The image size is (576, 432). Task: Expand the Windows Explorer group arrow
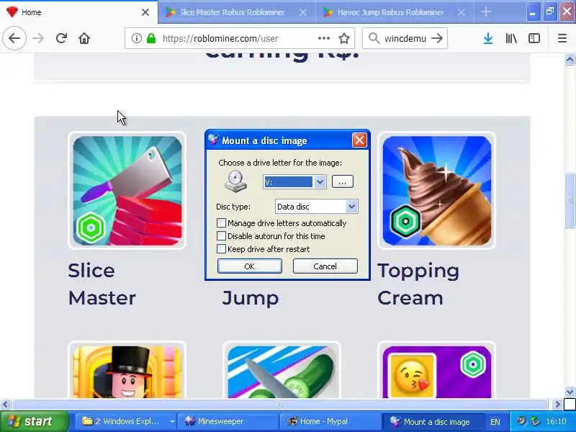[x=172, y=422]
